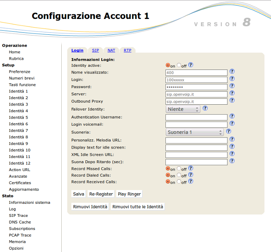Focus the Display text for idle screen field
The width and height of the screenshot is (271, 252).
click(196, 148)
